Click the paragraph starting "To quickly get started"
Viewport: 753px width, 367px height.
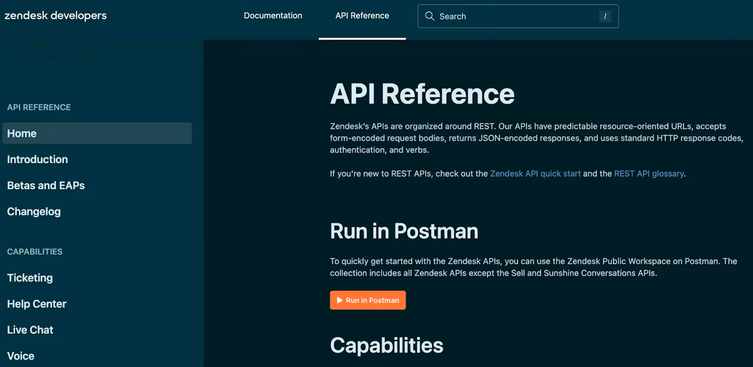click(x=534, y=267)
